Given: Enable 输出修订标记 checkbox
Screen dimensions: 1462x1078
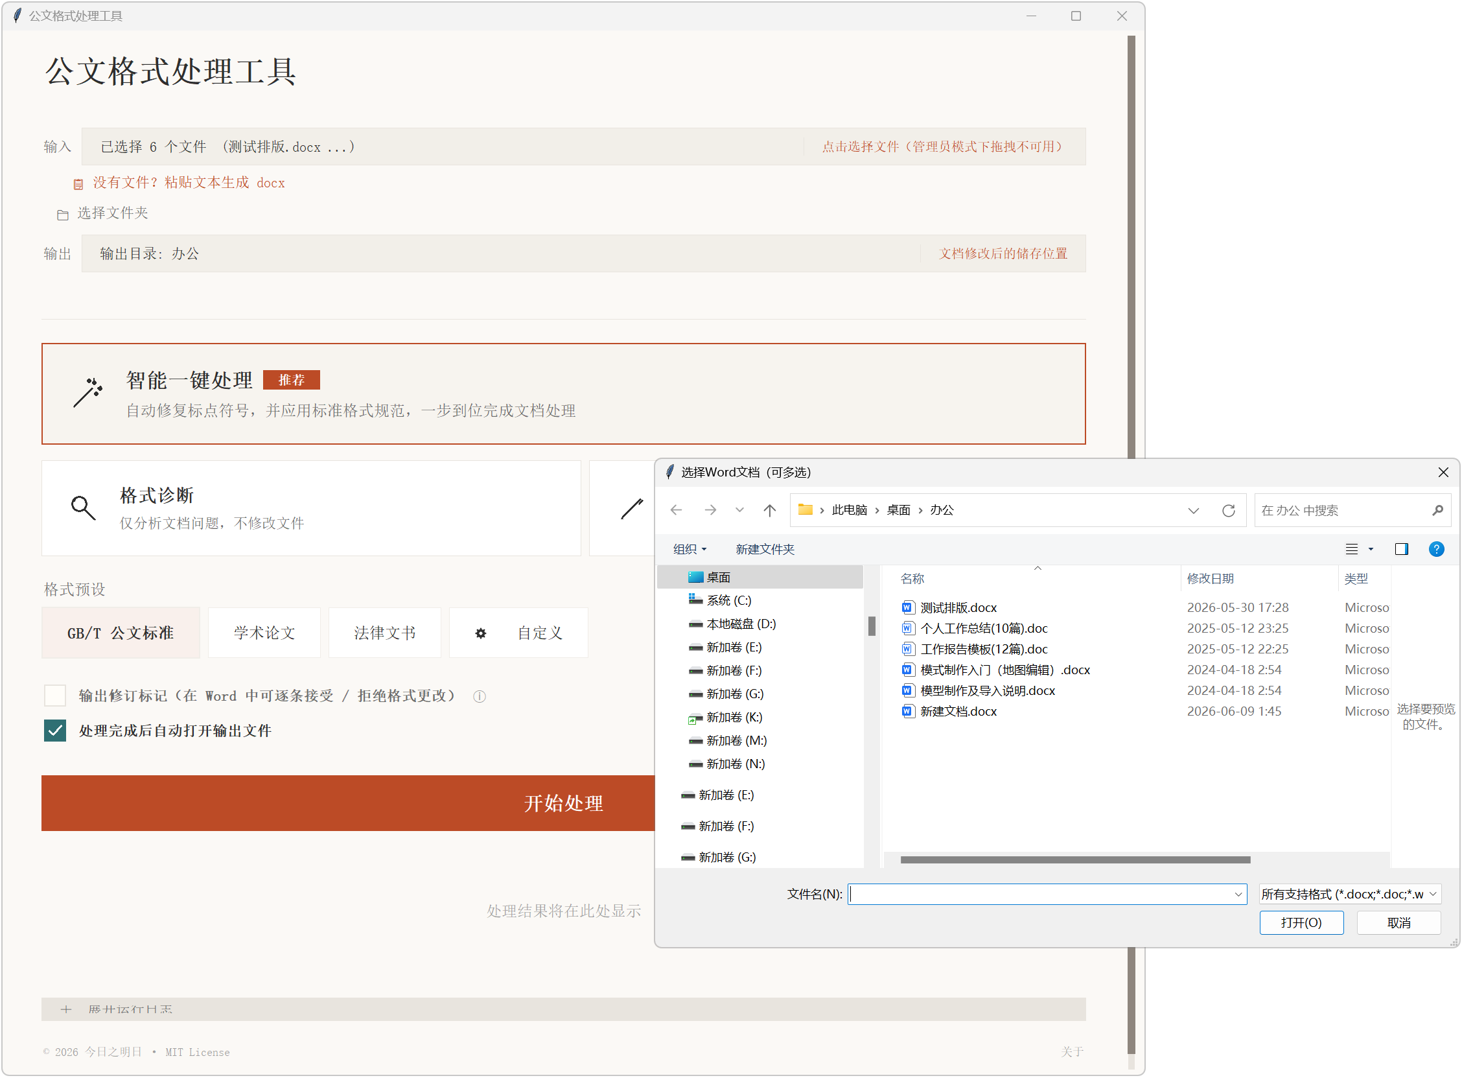Looking at the screenshot, I should (x=55, y=696).
